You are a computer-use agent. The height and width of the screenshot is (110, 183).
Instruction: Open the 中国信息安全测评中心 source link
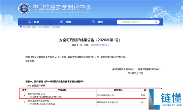(x=100, y=45)
